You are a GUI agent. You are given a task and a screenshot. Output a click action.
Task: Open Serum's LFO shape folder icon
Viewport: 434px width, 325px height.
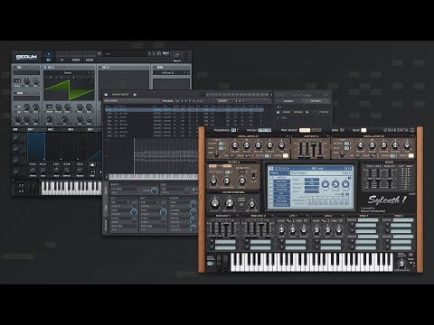coord(92,165)
